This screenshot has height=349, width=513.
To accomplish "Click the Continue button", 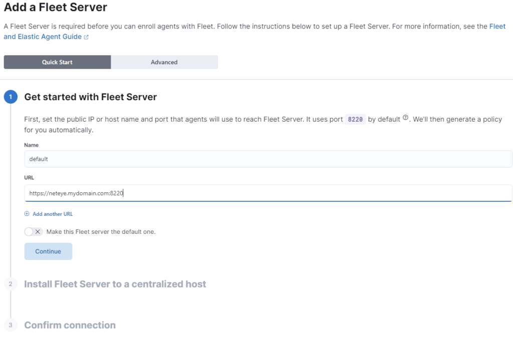I will point(48,251).
